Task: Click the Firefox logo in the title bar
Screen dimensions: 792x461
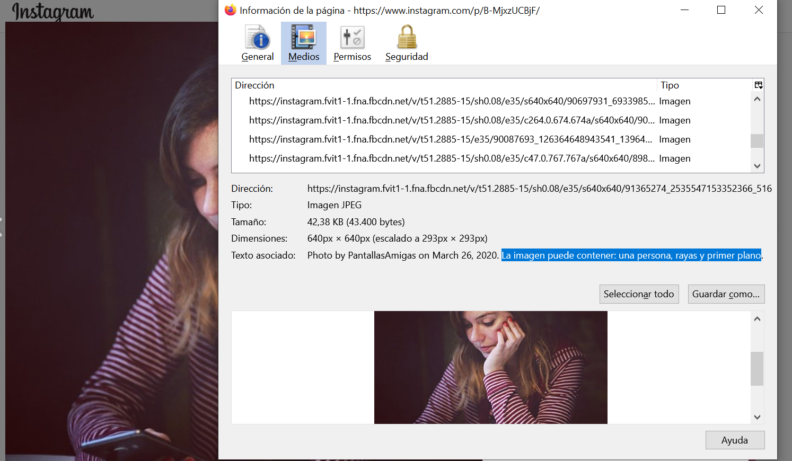Action: [230, 10]
